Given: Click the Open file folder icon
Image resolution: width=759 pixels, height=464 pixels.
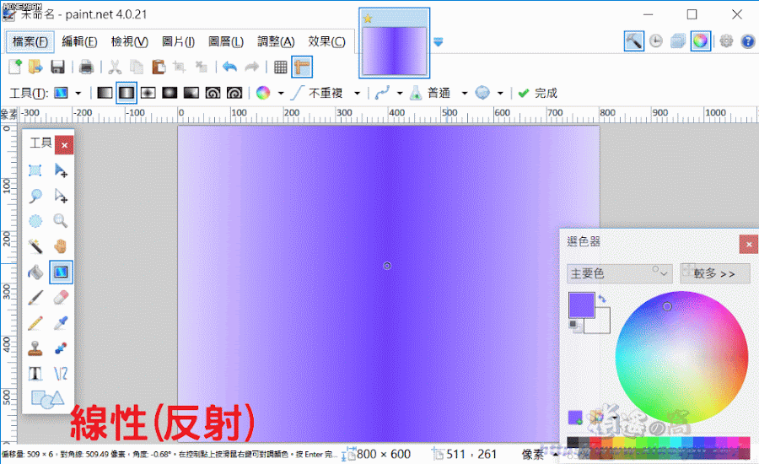Looking at the screenshot, I should click(35, 67).
